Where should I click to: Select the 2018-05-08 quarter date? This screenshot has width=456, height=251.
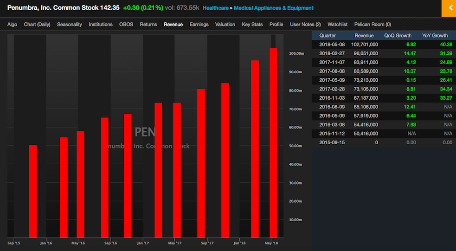(332, 45)
